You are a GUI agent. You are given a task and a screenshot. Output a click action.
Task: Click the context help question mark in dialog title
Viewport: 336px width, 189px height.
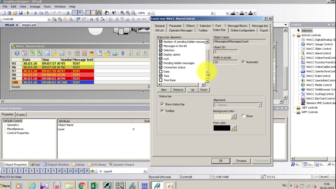coord(265,19)
